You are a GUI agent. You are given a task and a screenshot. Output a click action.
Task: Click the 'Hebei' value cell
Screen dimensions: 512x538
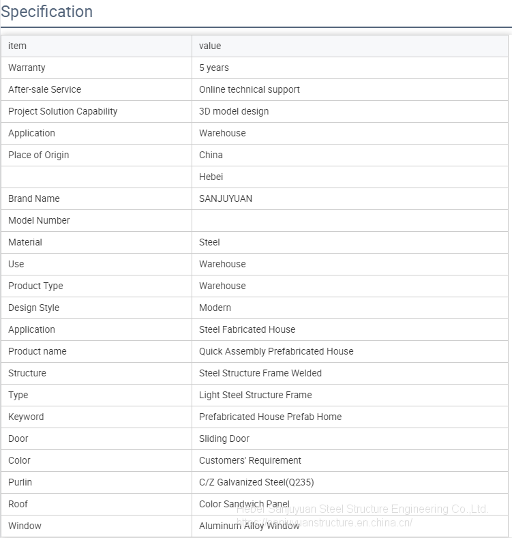(211, 177)
